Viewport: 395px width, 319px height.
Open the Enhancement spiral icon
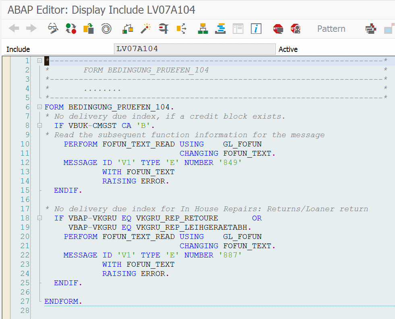coord(105,29)
